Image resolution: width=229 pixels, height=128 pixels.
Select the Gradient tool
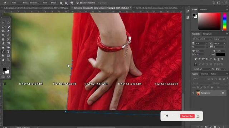[x=8, y=43]
